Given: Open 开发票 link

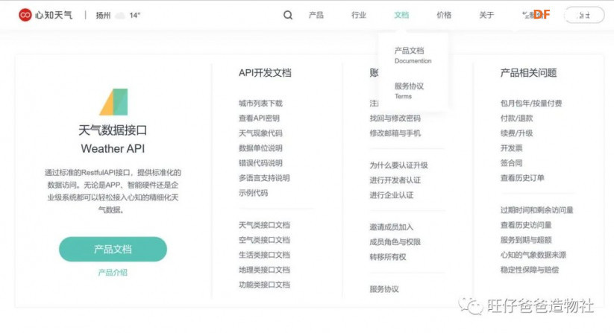Looking at the screenshot, I should (511, 148).
